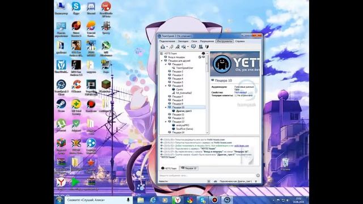The width and height of the screenshot is (363, 204).
Task: Open the Закладки menu
Action: (183, 41)
